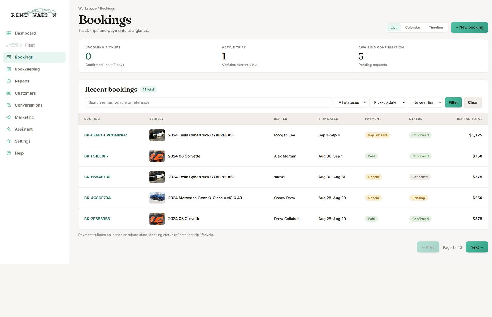Screen dimensions: 492x317
Task: Click the Cancelled status badge
Action: (420, 177)
